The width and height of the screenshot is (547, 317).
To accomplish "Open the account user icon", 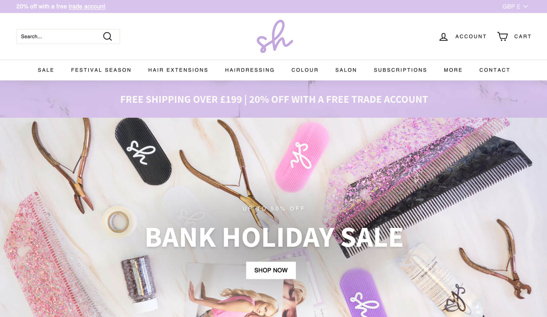I will [x=443, y=37].
